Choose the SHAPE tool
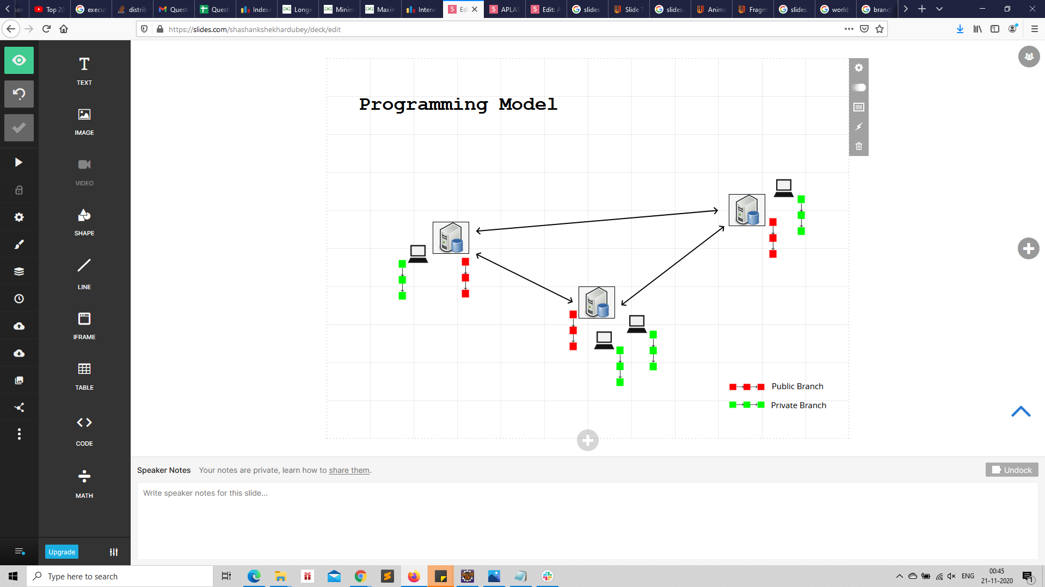Viewport: 1045px width, 587px height. [x=84, y=222]
